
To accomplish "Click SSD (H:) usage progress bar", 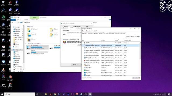I will point(40,52).
